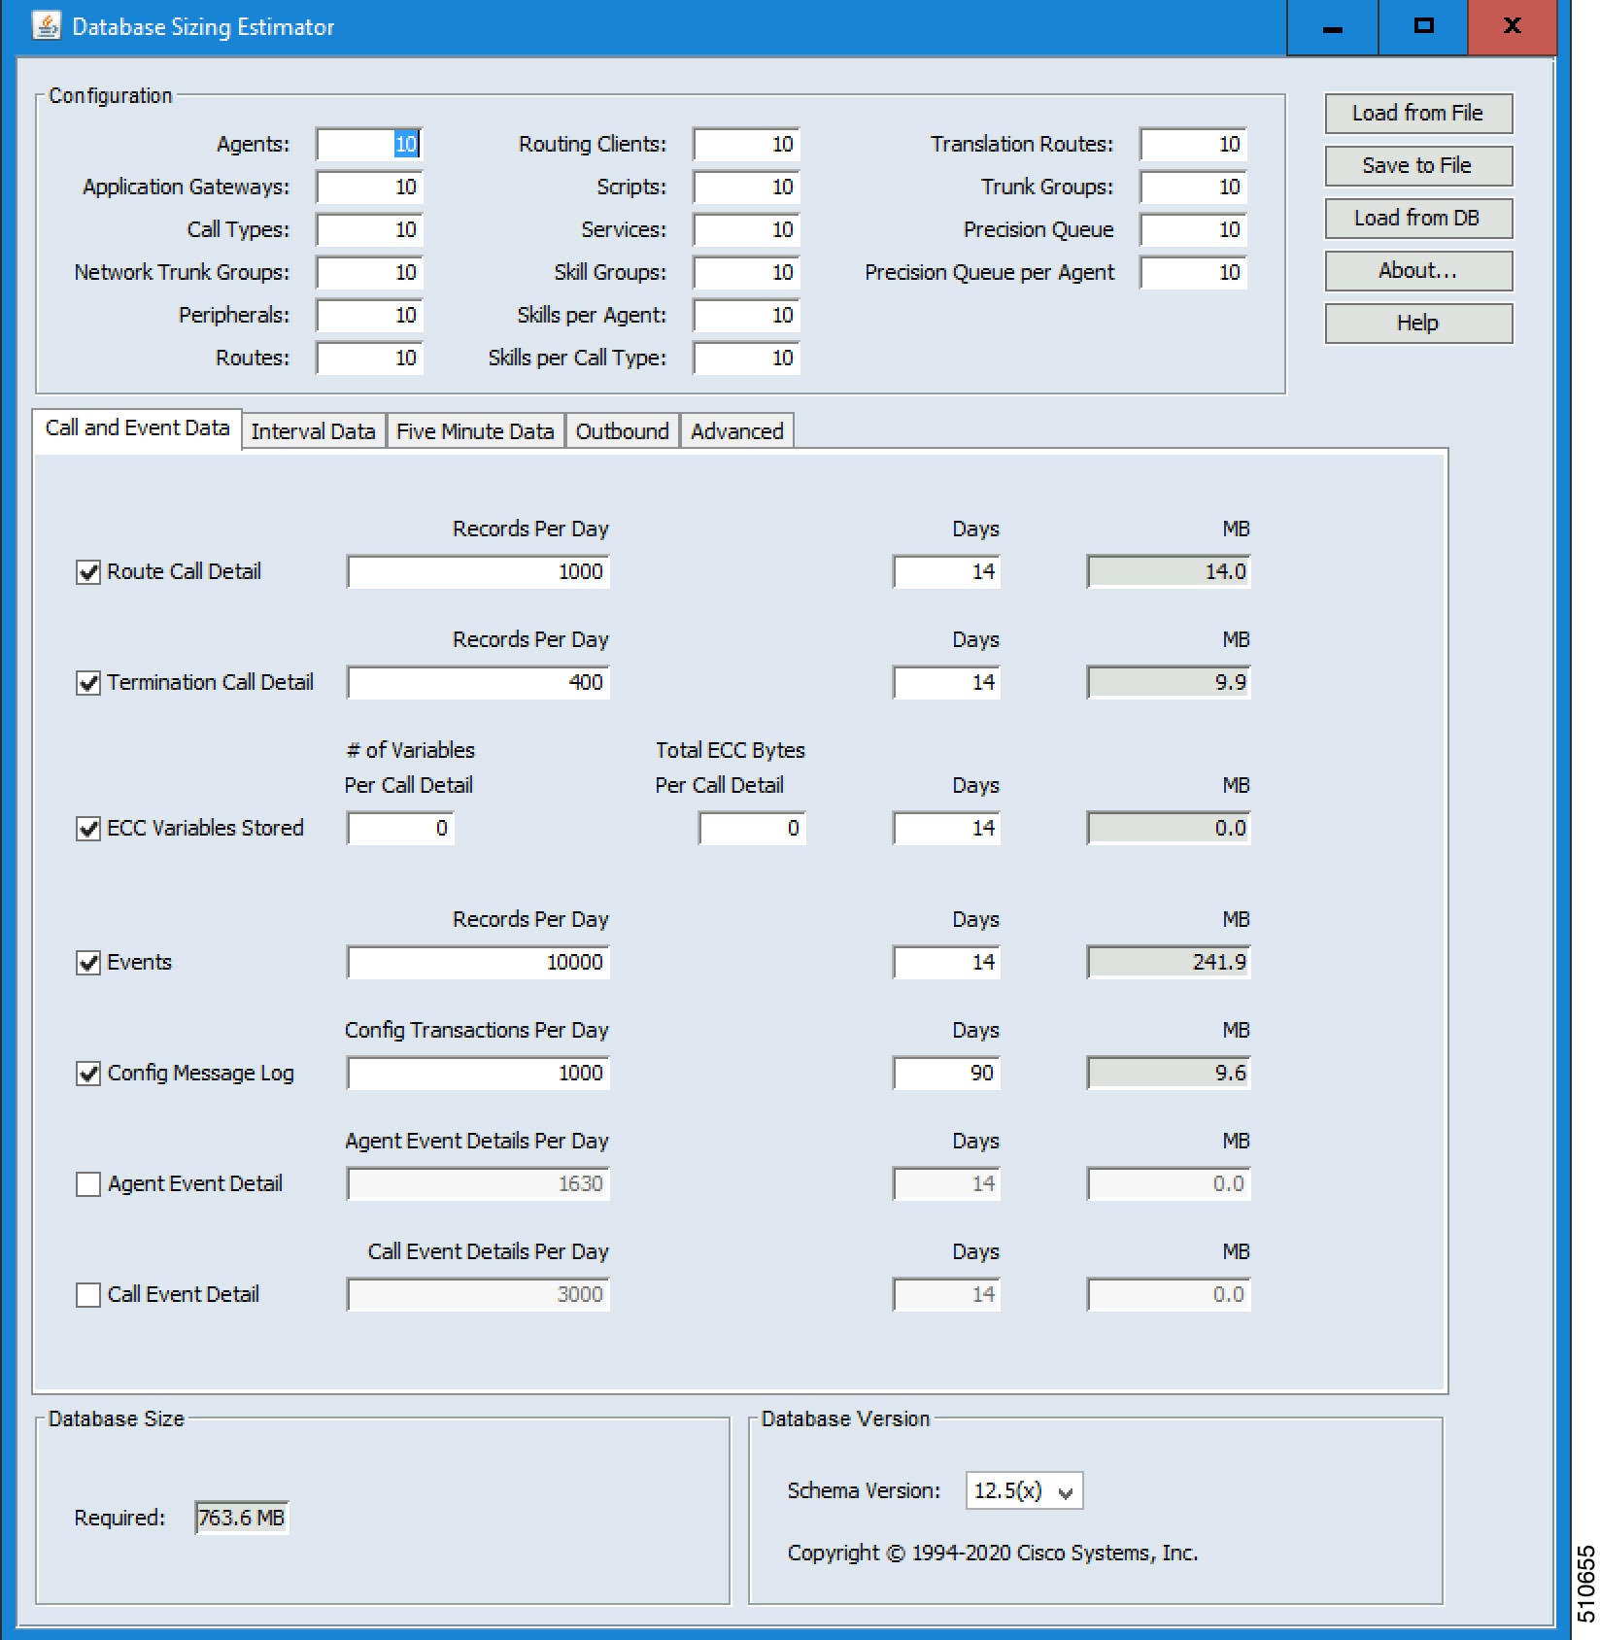Maximize the Database Sizing Estimator window
Viewport: 1600px width, 1640px height.
click(1423, 27)
